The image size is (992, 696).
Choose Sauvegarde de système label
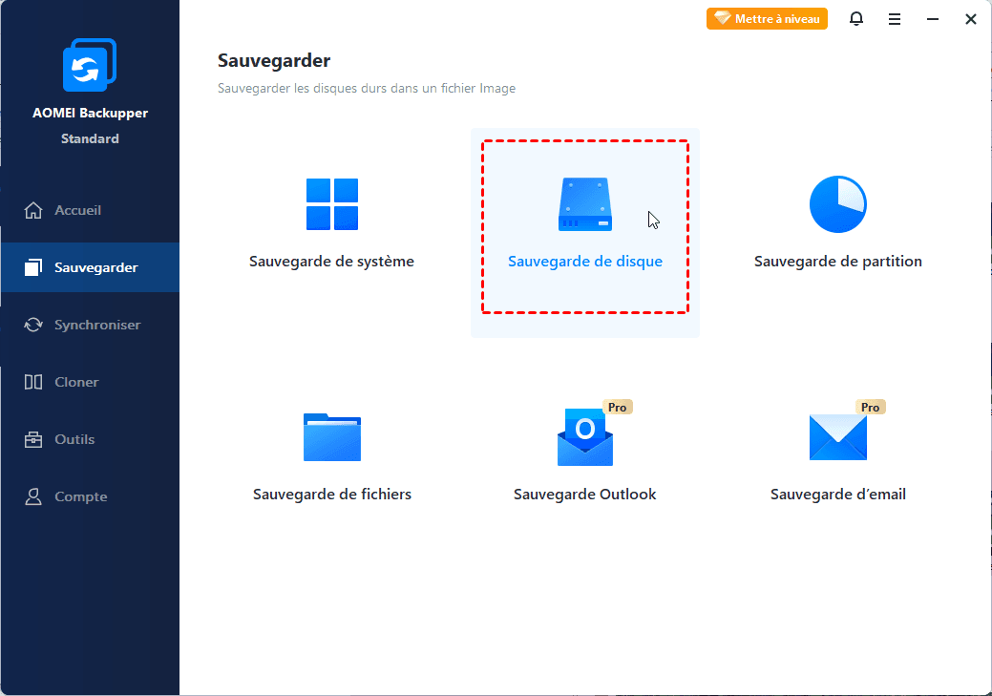pos(331,262)
